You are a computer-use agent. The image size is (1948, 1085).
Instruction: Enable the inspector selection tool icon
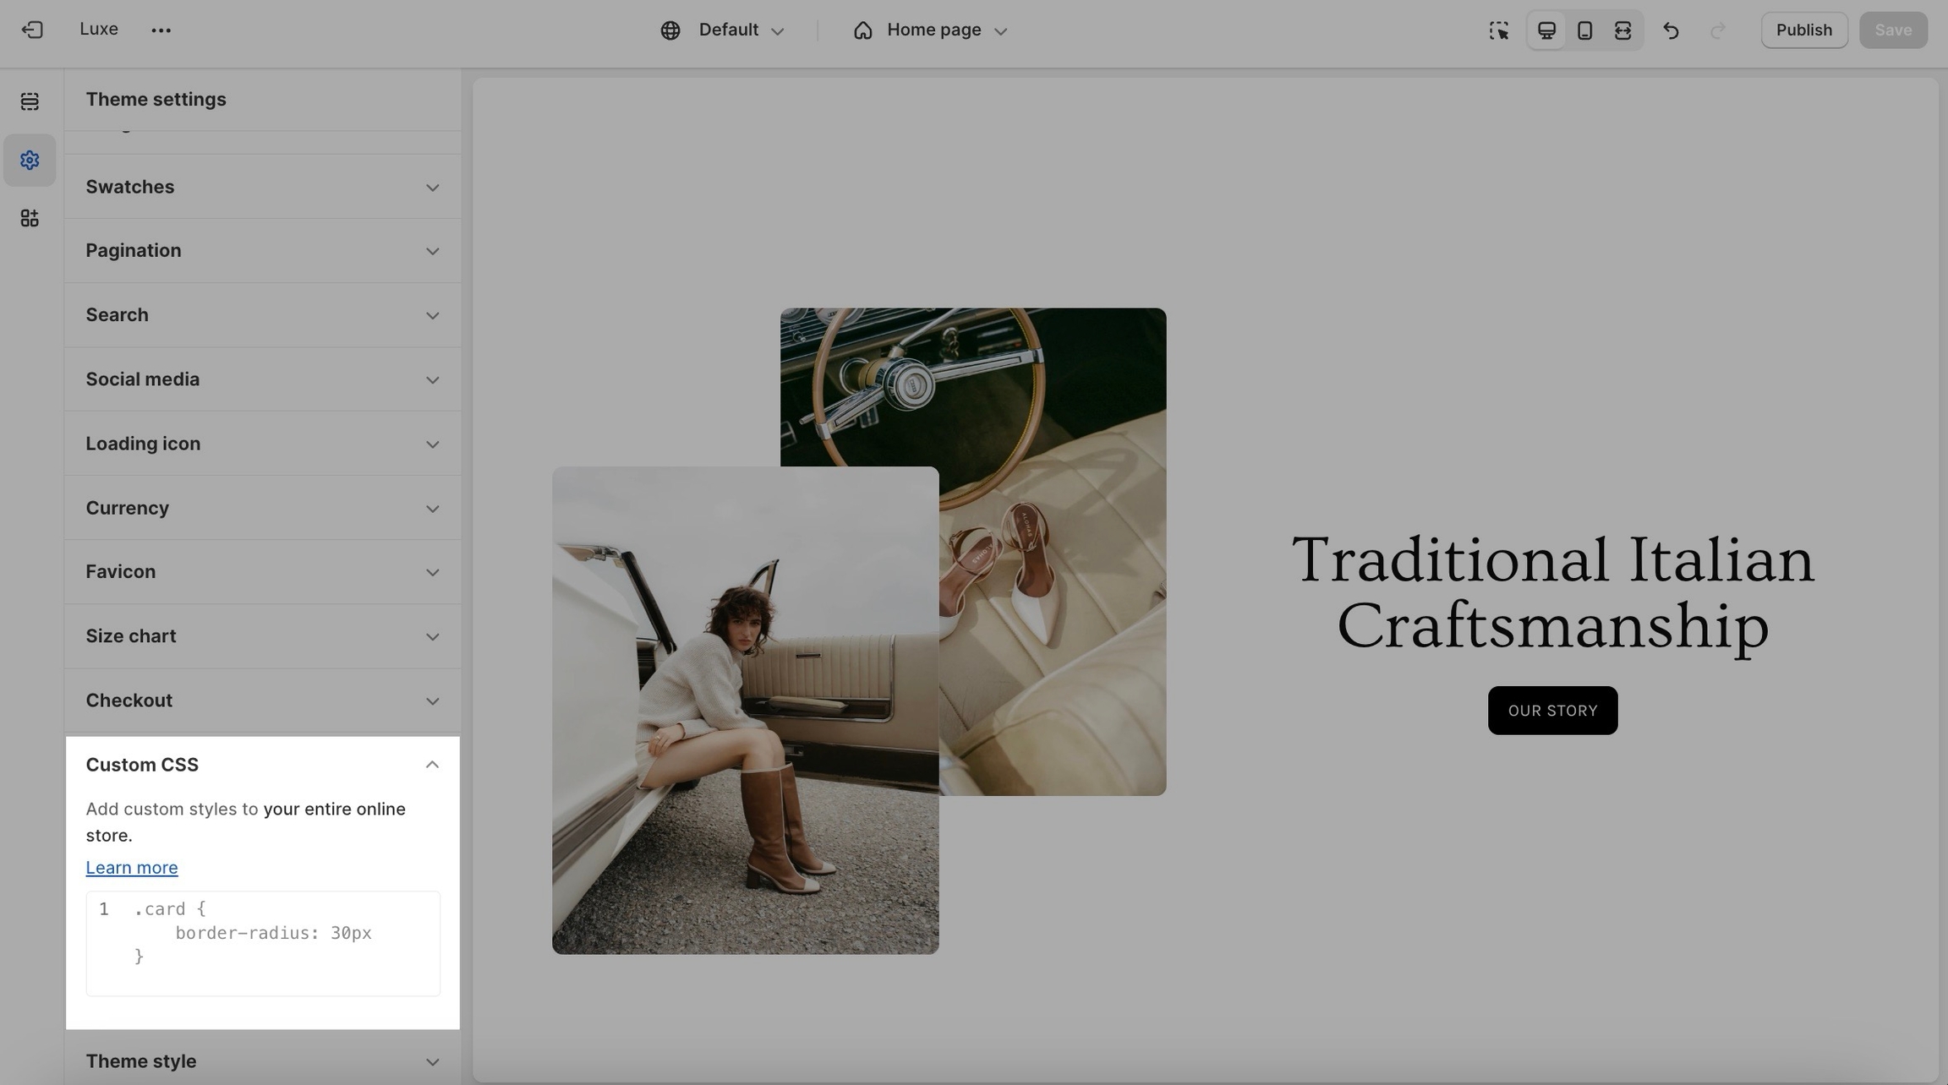click(1498, 30)
